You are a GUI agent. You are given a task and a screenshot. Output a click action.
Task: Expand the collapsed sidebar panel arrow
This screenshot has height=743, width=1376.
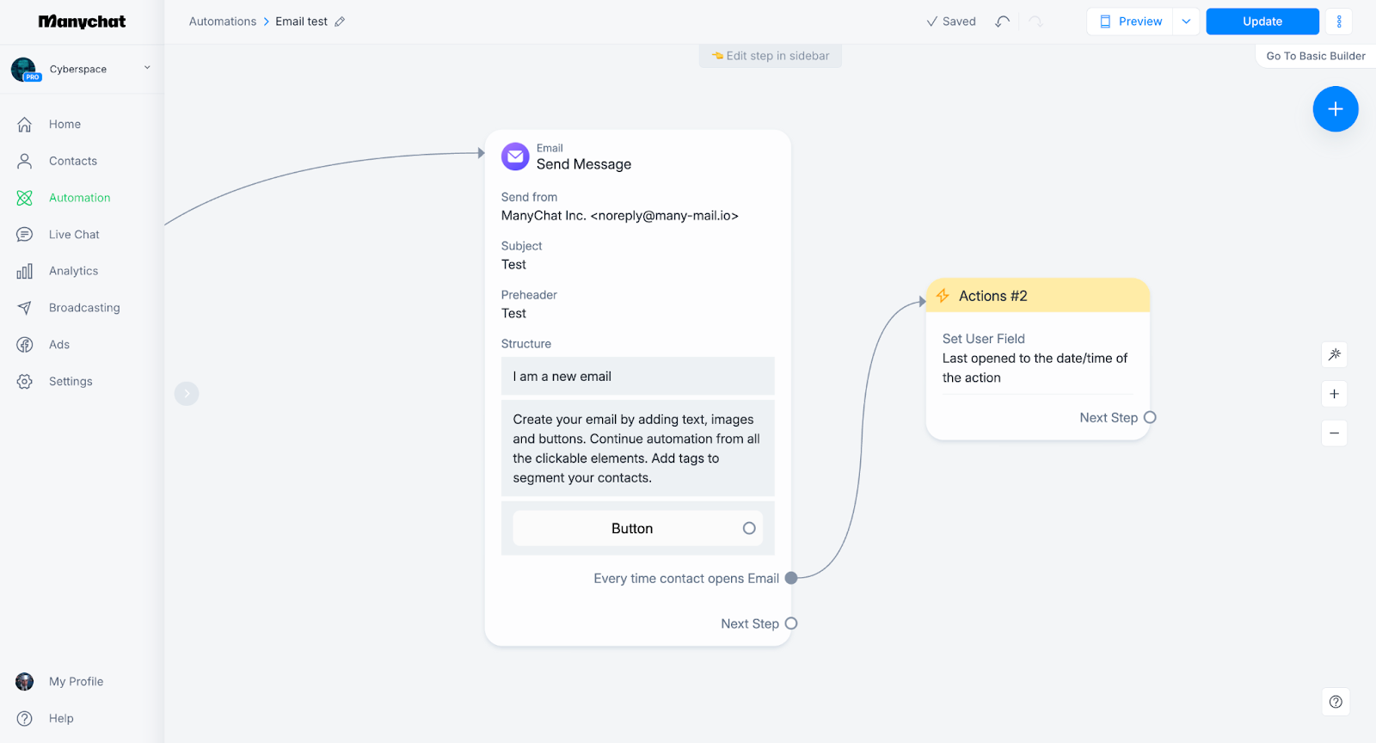pyautogui.click(x=187, y=394)
